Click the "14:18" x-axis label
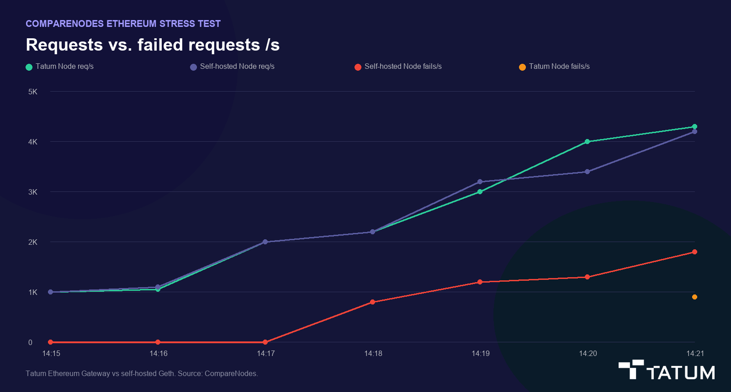The width and height of the screenshot is (731, 392). click(373, 354)
